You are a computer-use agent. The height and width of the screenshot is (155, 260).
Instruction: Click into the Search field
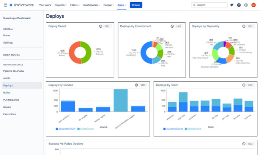209,5
